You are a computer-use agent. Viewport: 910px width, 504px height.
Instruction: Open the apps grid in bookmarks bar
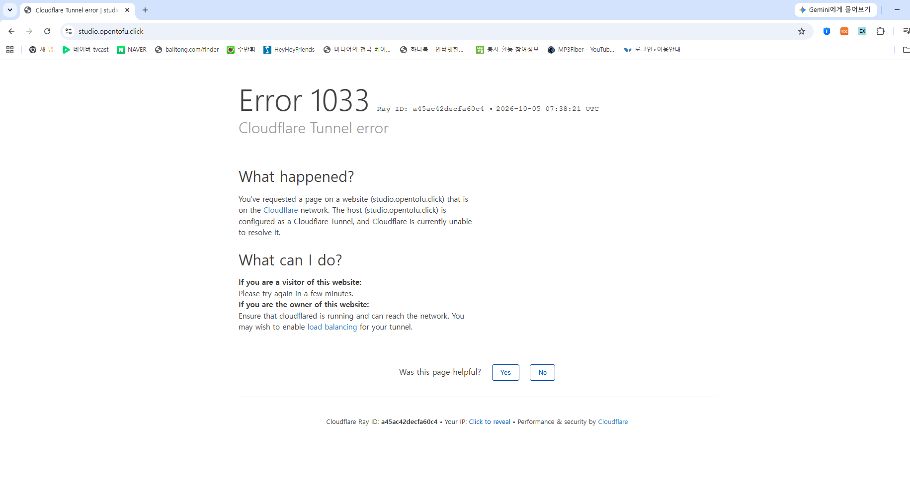click(x=10, y=50)
